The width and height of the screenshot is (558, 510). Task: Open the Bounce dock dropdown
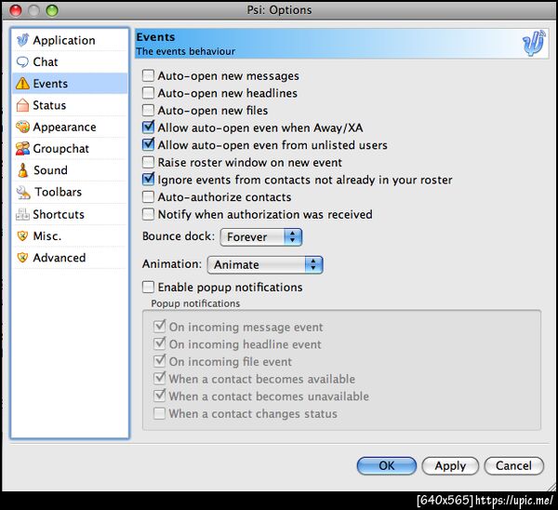click(261, 237)
